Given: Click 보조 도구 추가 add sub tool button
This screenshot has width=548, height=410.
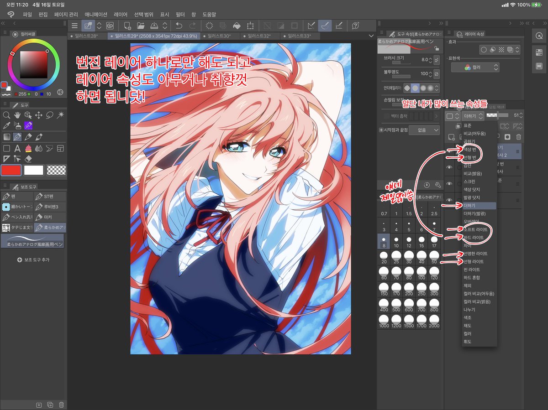Looking at the screenshot, I should click(33, 259).
